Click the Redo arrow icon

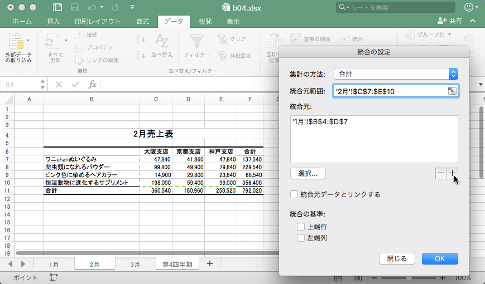(x=115, y=7)
